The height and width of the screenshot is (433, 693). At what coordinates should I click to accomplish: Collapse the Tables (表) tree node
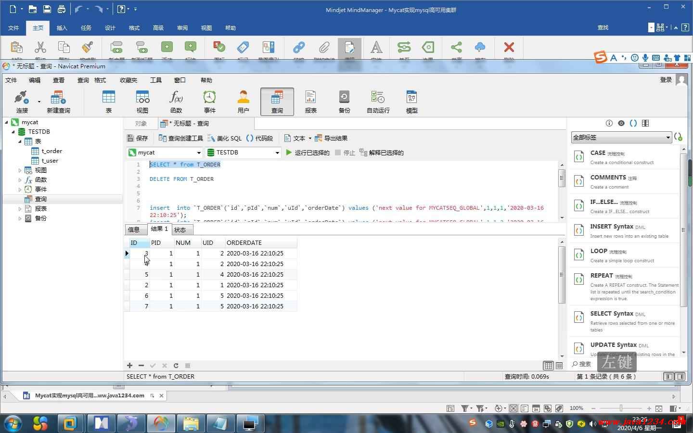[x=20, y=141]
